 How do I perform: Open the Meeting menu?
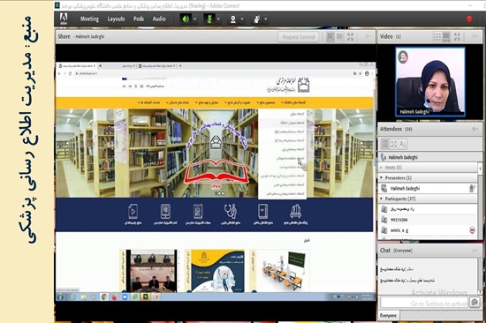(x=89, y=19)
